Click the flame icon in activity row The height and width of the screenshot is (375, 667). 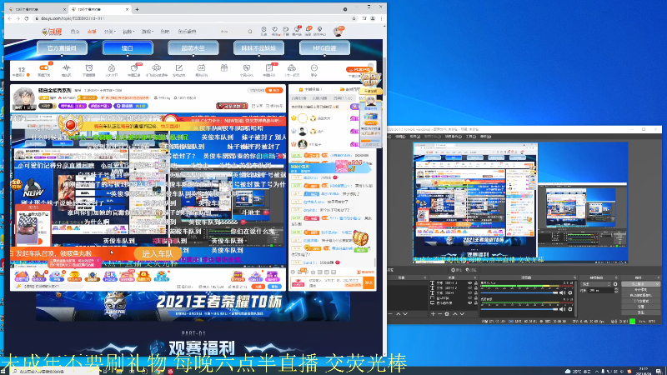tap(112, 68)
